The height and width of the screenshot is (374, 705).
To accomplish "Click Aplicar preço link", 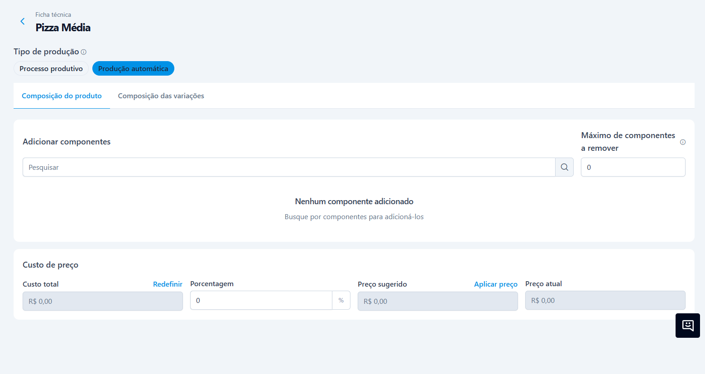I will 495,284.
